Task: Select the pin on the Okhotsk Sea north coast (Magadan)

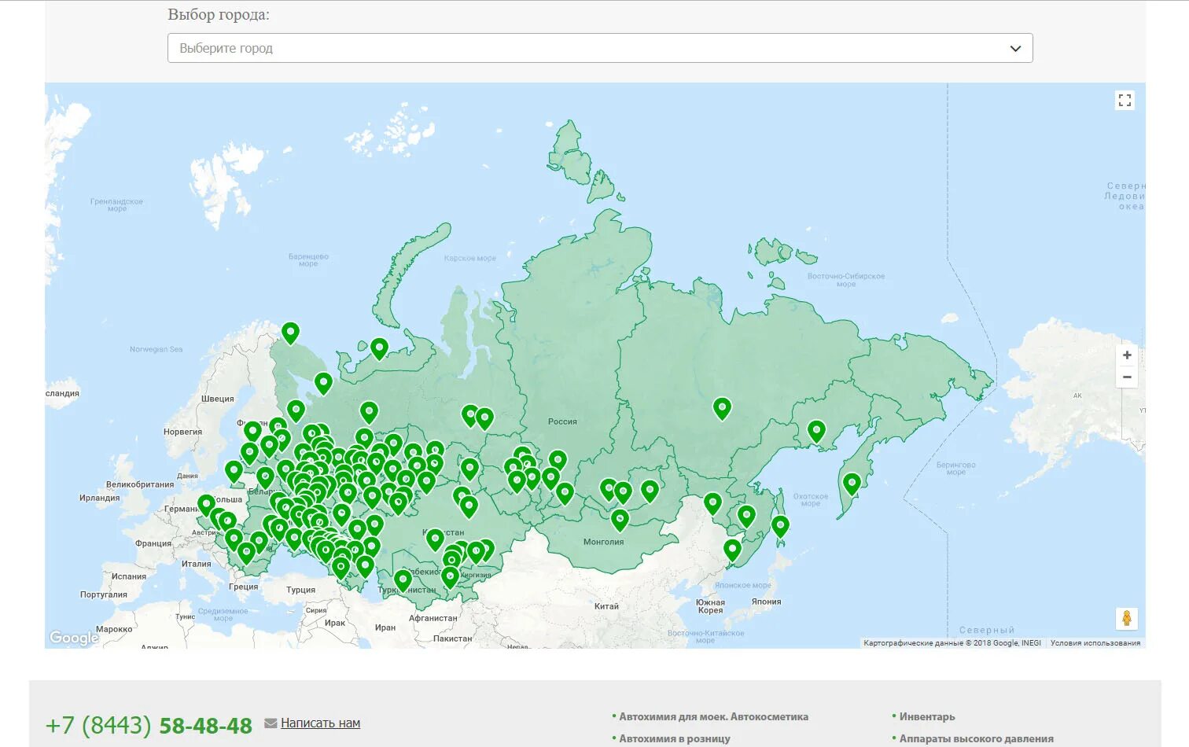Action: coord(816,431)
